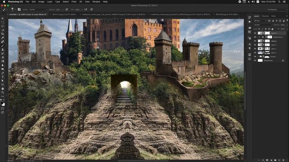Select the Pen tool

tap(3, 73)
